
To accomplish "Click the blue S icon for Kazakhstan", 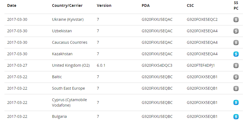I will (236, 54).
